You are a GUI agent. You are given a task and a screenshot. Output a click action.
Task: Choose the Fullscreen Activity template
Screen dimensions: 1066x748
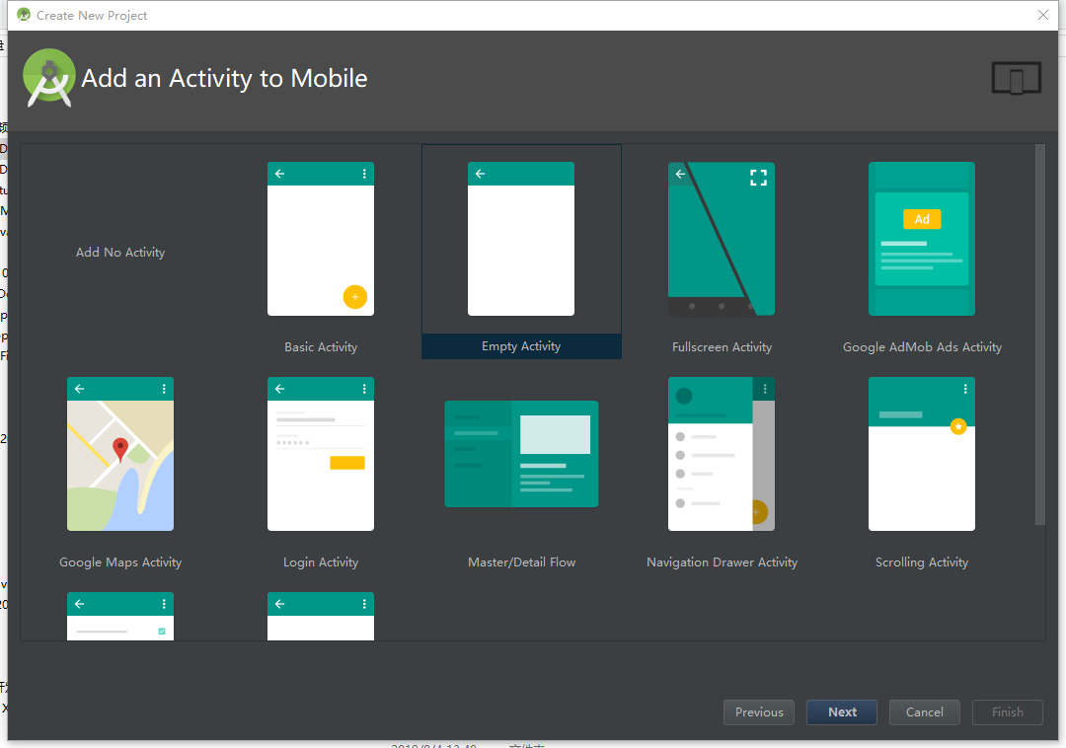tap(722, 239)
